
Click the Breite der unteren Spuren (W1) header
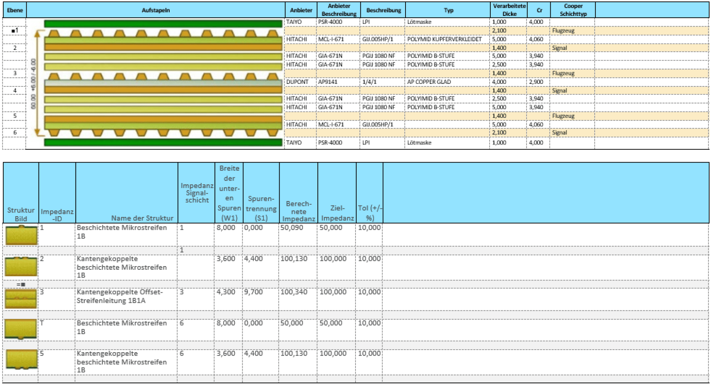coord(229,193)
